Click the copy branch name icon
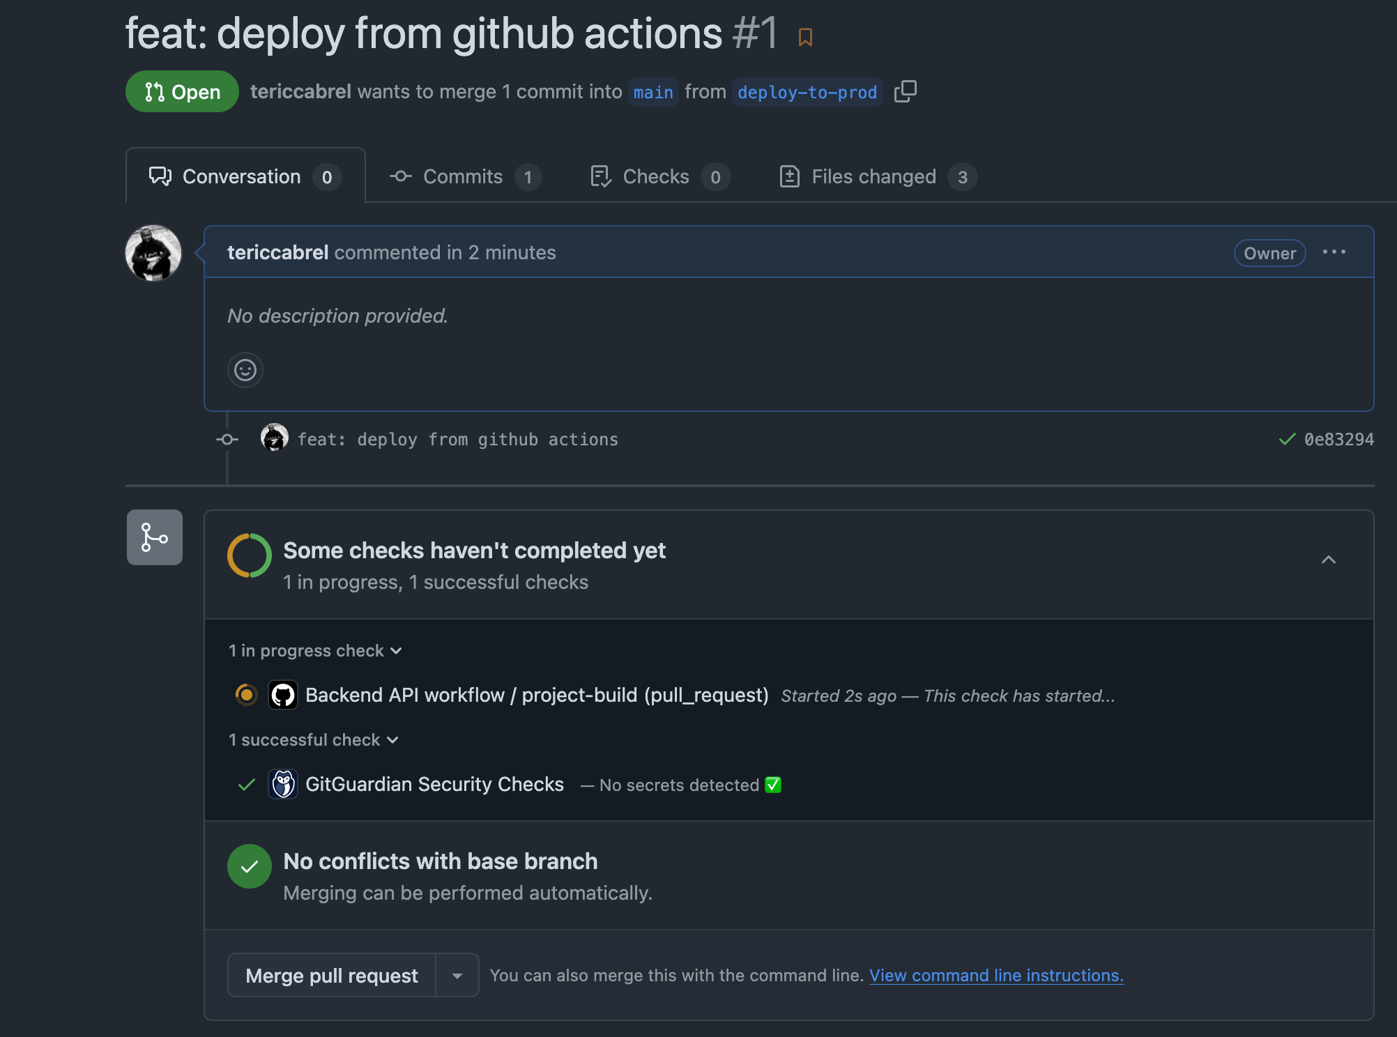 coord(906,91)
